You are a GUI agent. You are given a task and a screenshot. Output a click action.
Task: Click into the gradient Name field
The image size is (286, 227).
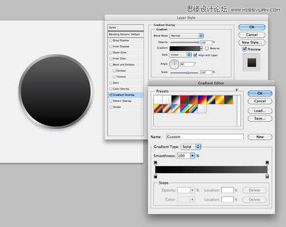tap(205, 137)
